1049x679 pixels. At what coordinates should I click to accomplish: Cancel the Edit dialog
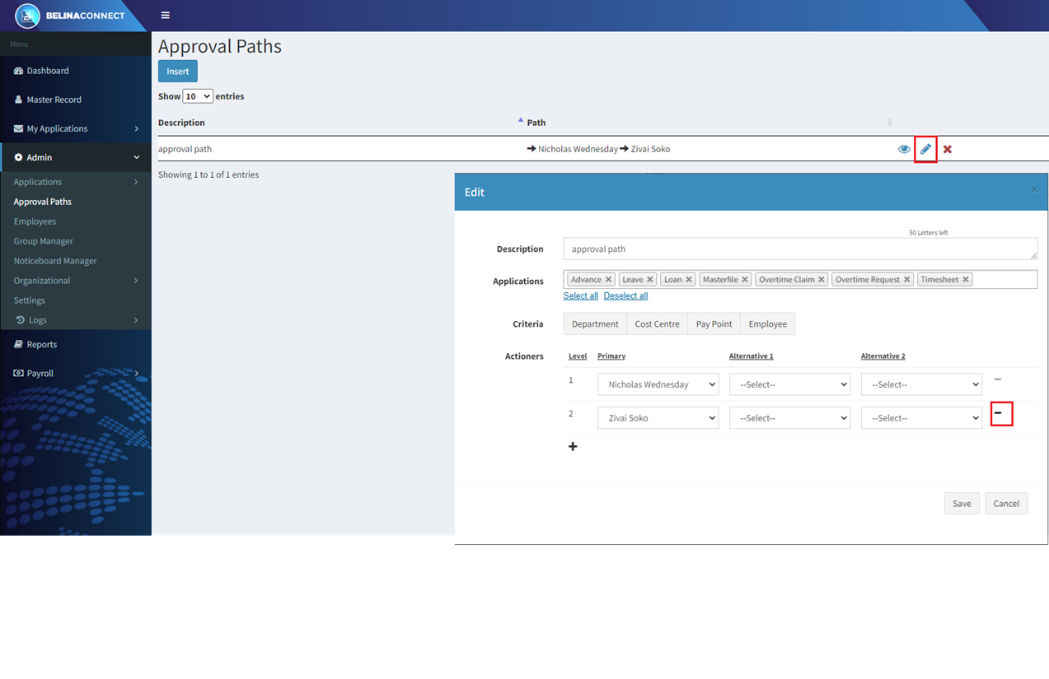[x=1006, y=504]
